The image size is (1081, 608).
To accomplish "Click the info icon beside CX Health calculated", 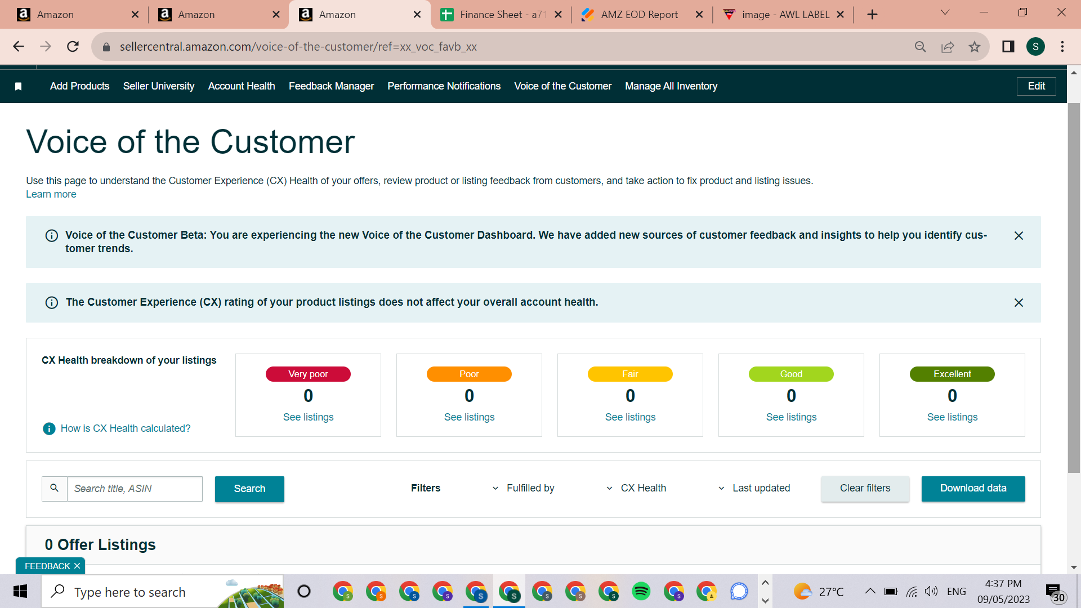I will point(49,428).
